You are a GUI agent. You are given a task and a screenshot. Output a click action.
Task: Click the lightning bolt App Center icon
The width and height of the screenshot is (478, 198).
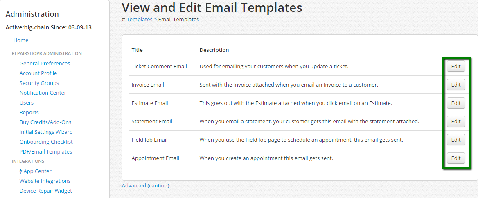point(21,171)
